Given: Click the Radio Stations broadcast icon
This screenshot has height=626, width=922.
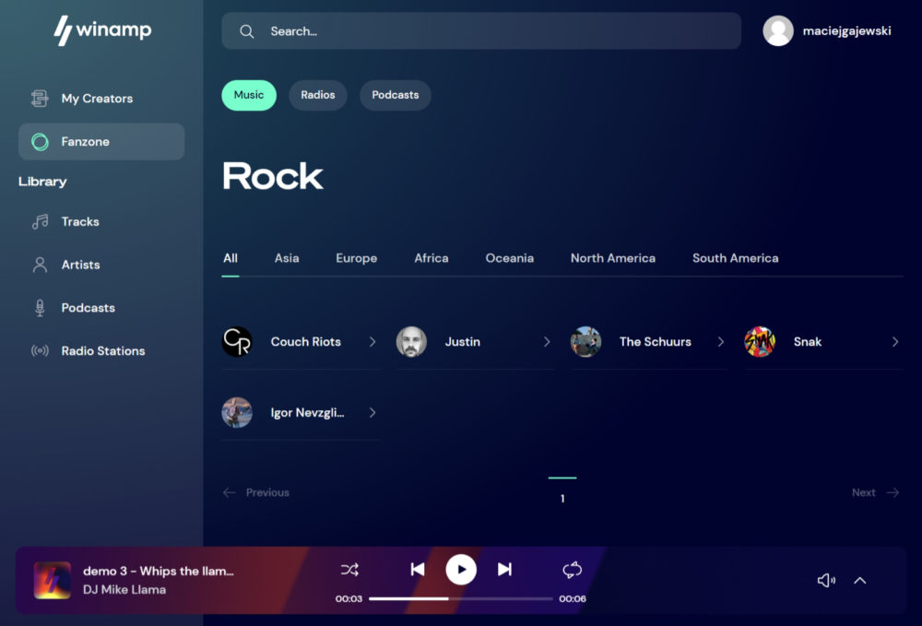Looking at the screenshot, I should tap(40, 351).
